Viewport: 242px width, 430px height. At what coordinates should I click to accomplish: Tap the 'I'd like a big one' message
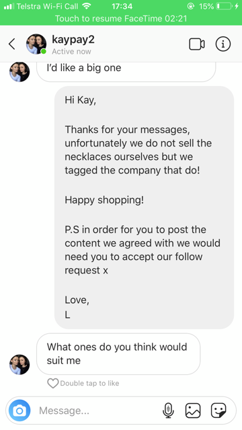126,72
